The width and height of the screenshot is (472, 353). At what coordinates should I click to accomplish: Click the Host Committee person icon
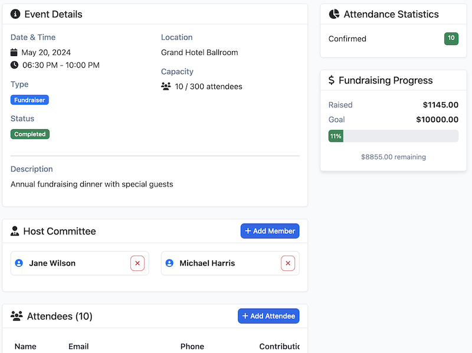(15, 231)
